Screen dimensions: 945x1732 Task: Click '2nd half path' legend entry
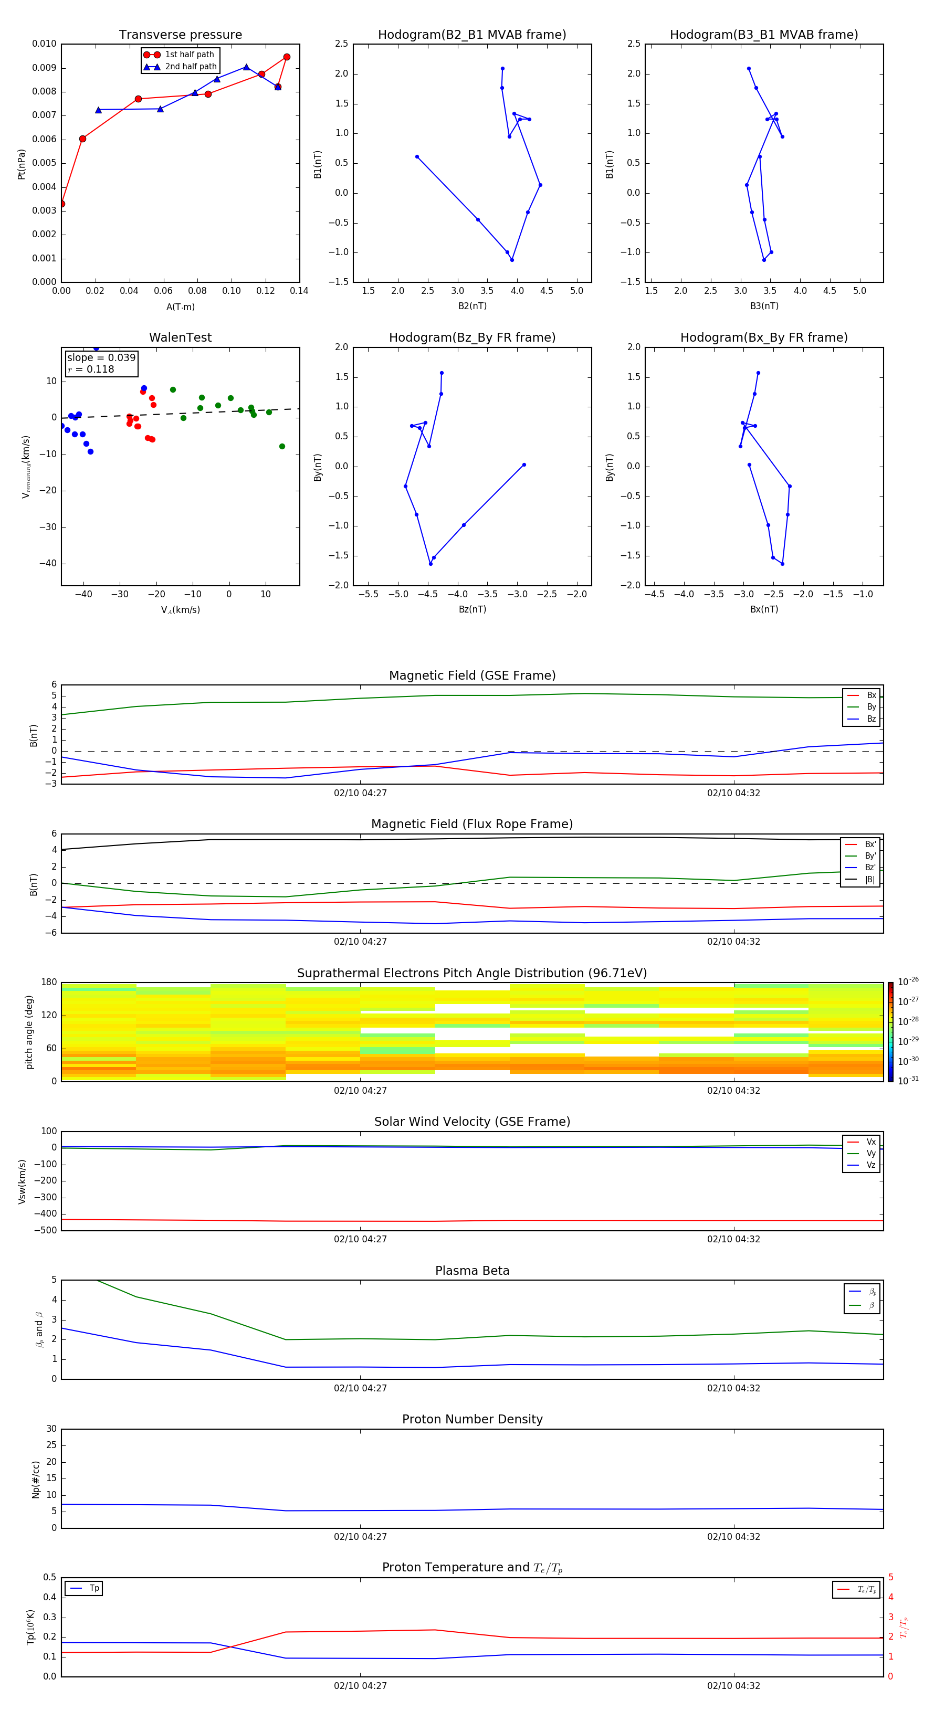pyautogui.click(x=180, y=67)
